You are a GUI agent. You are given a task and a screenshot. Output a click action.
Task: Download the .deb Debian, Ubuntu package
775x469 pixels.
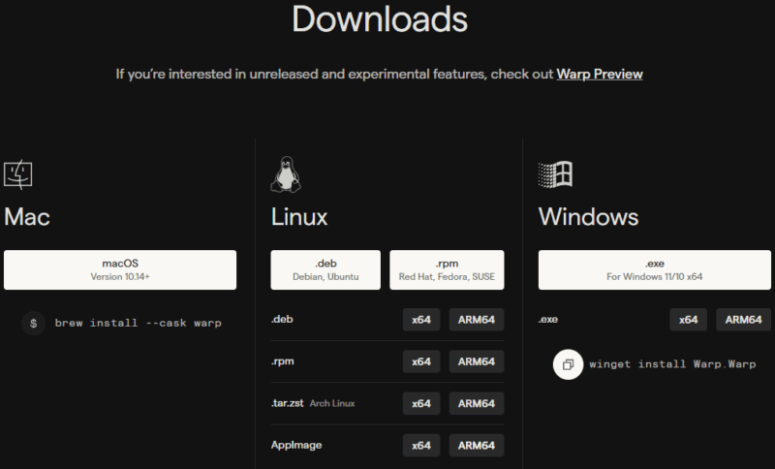(325, 269)
